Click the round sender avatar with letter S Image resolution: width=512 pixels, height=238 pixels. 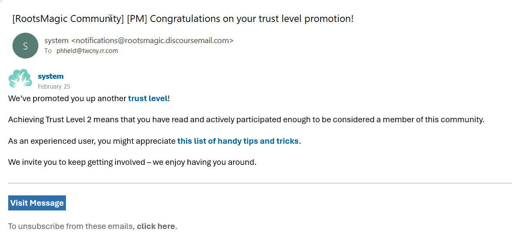25,46
